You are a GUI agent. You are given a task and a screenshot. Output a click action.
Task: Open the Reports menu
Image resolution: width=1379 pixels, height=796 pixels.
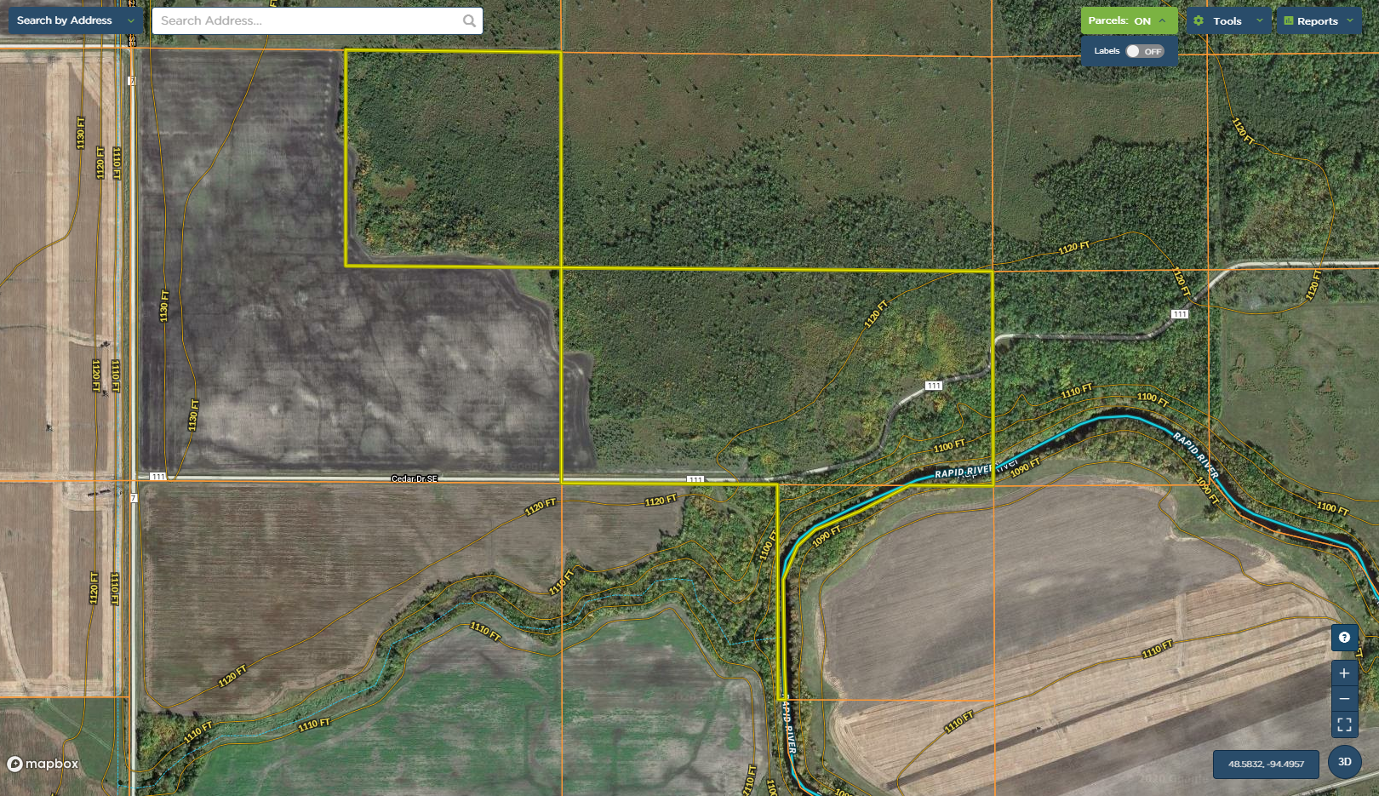pos(1317,21)
